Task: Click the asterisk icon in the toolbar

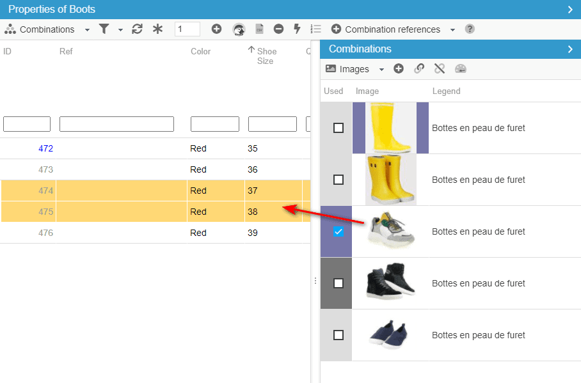Action: pos(157,29)
